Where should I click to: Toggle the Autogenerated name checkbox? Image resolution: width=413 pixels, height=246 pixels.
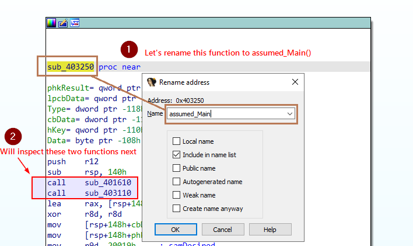point(176,182)
